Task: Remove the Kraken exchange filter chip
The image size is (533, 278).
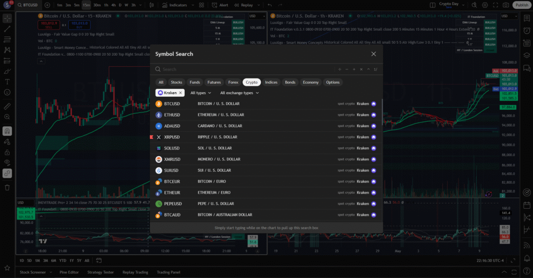Action: 181,93
